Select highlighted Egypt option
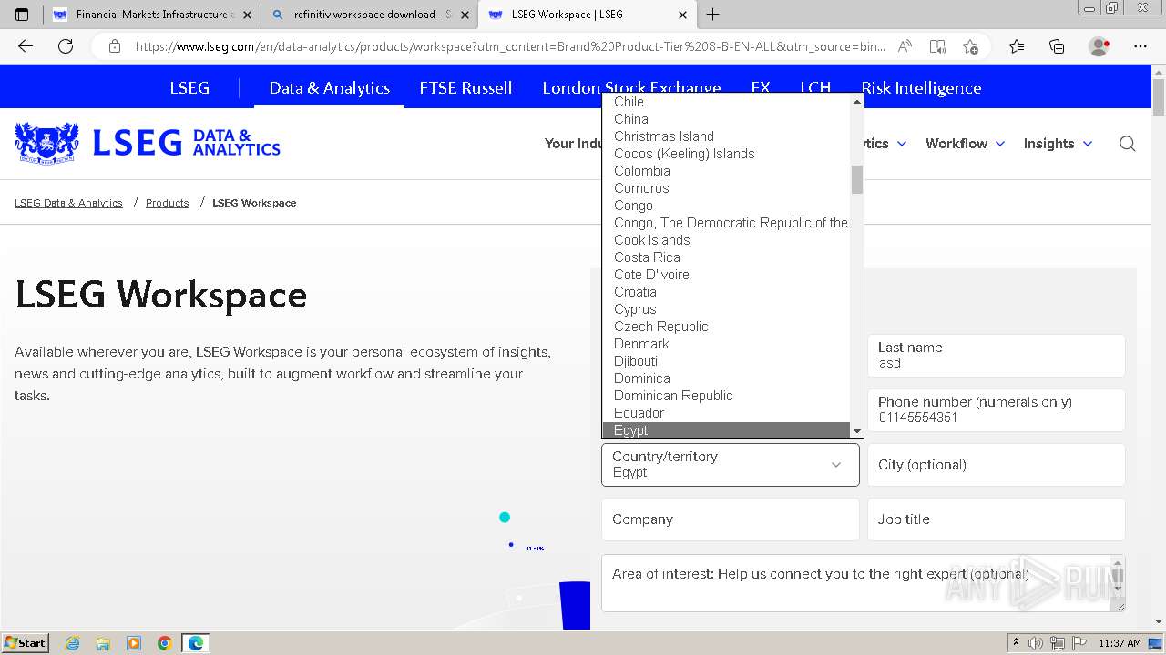This screenshot has width=1166, height=655. pos(726,430)
